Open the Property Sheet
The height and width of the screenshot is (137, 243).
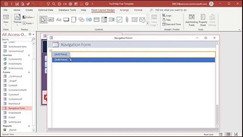click(x=203, y=20)
